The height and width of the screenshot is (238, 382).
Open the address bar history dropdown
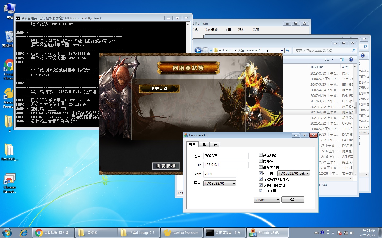tap(282, 50)
